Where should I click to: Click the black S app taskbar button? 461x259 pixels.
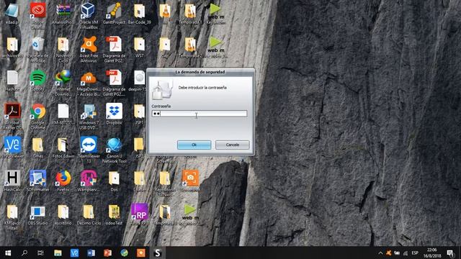[x=157, y=253]
